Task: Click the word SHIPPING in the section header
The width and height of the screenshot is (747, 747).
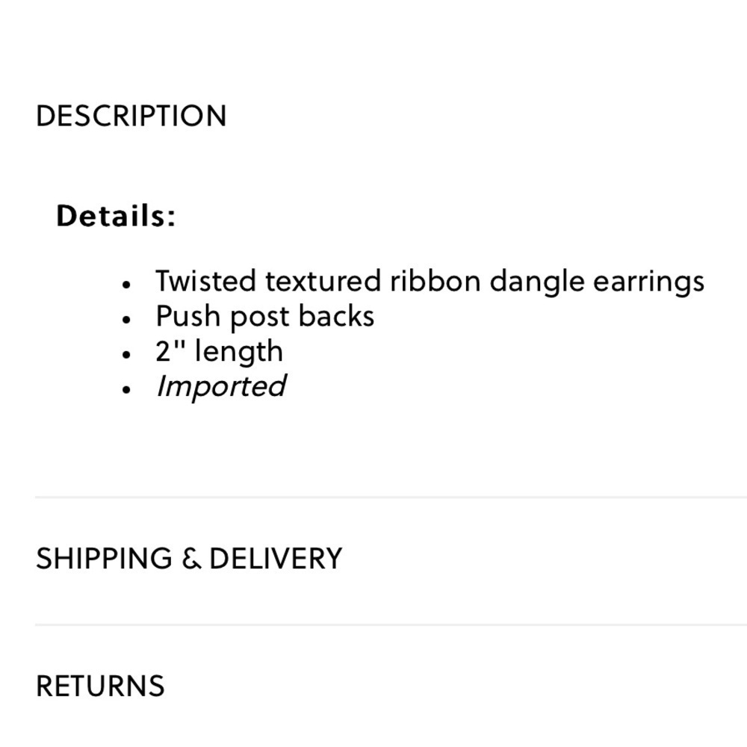Action: click(104, 558)
